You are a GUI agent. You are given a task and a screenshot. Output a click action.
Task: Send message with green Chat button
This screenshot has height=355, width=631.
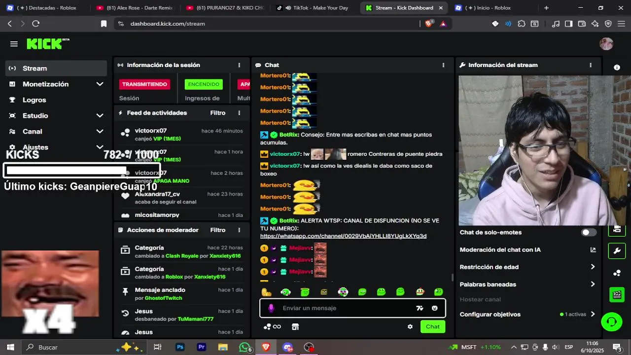(433, 326)
